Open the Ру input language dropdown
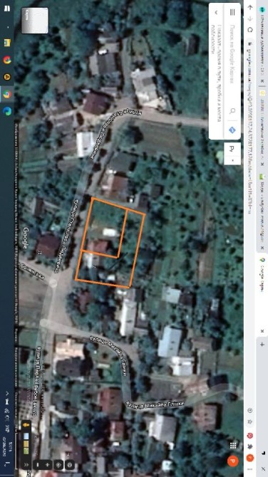268x477 pixels. coord(232,154)
